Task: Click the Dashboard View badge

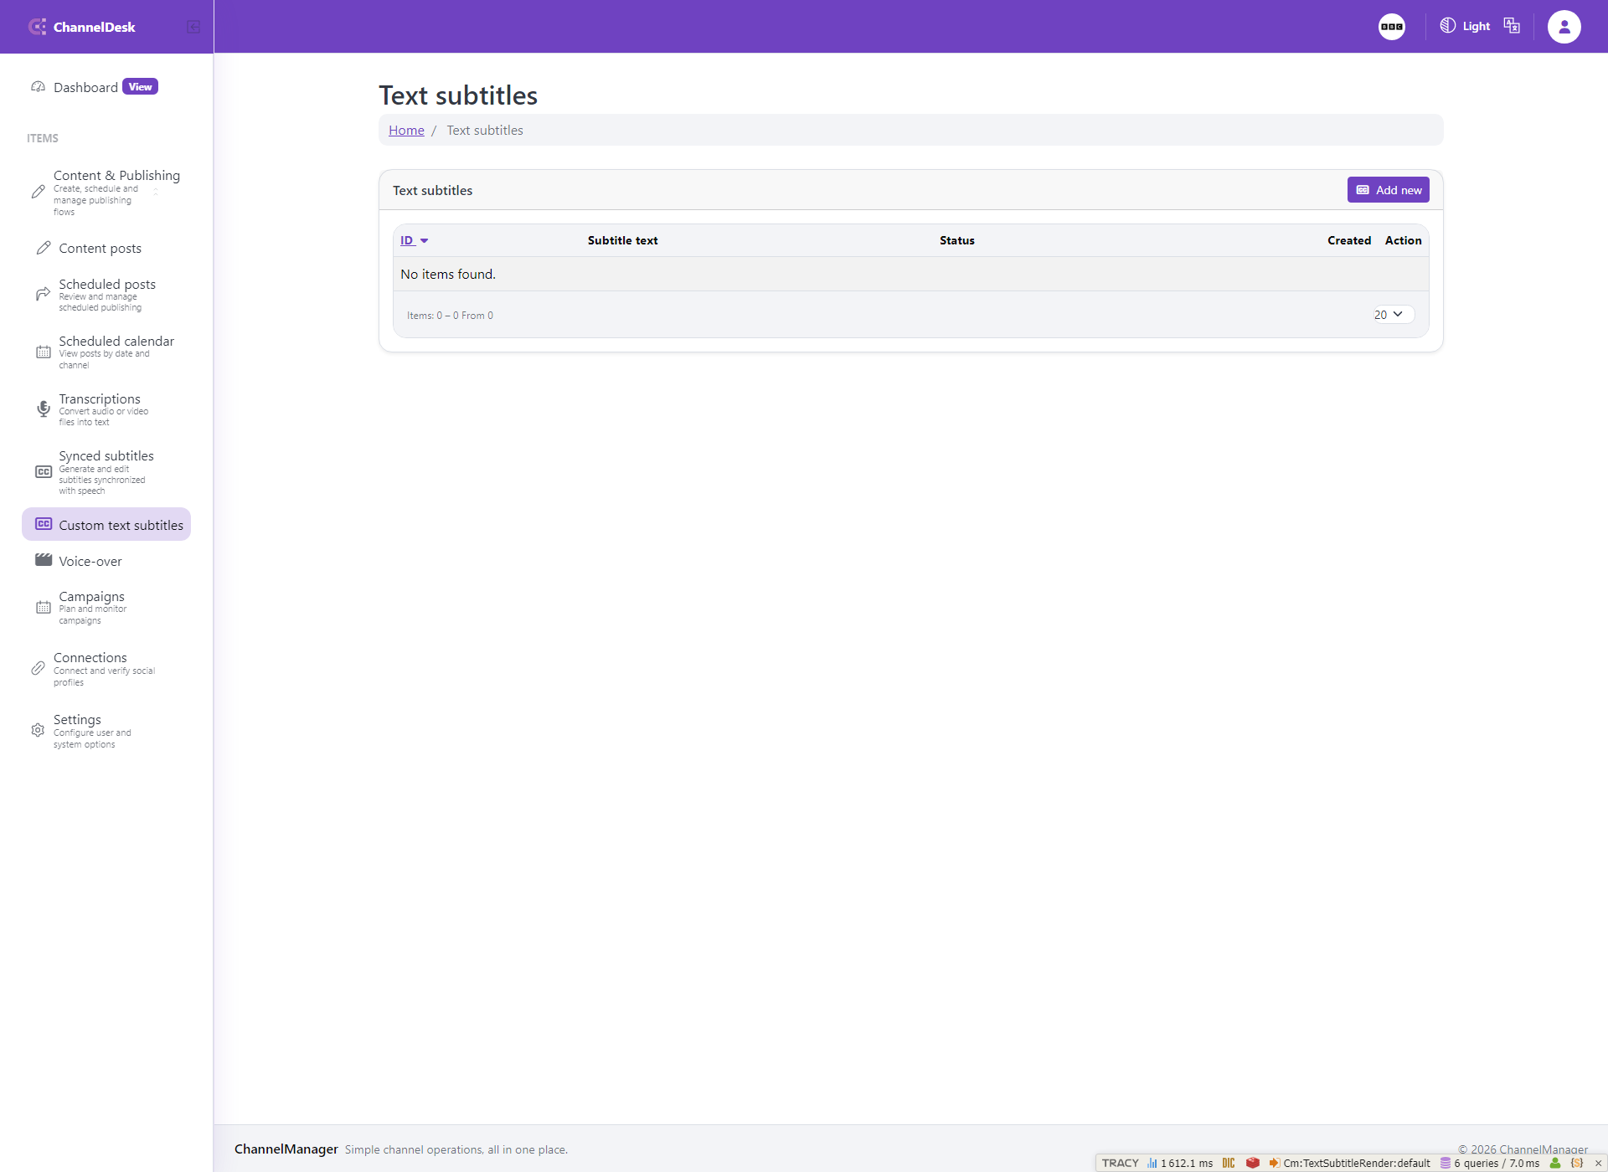Action: [x=140, y=87]
